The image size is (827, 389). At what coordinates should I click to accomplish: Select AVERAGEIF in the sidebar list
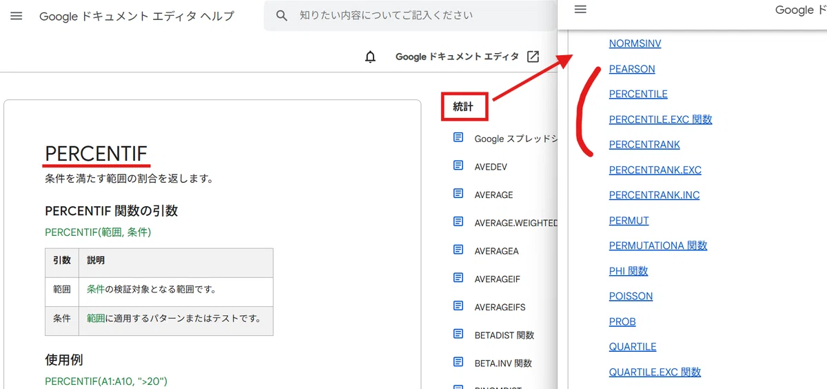[x=497, y=279]
